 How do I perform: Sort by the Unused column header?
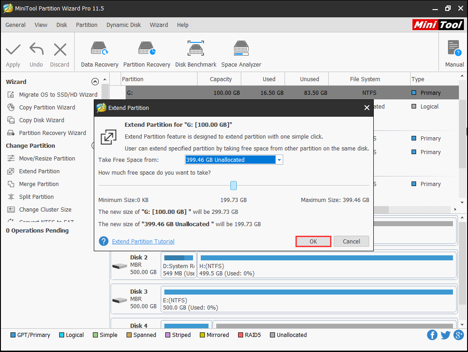[x=306, y=79]
